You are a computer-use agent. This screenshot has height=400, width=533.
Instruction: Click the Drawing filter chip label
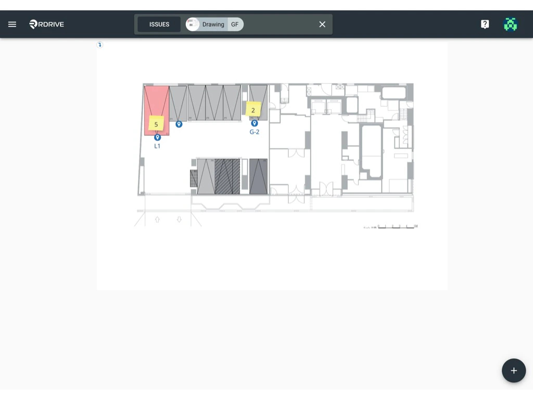pos(213,24)
